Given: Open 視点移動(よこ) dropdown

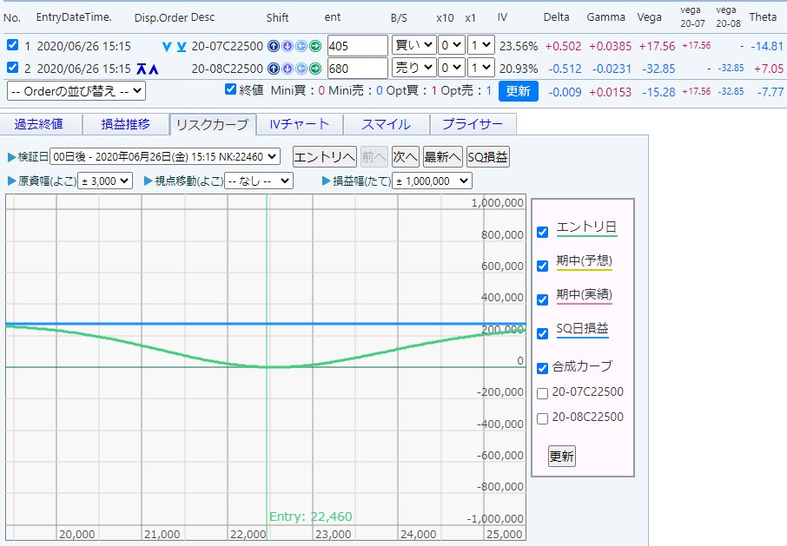Looking at the screenshot, I should (259, 181).
